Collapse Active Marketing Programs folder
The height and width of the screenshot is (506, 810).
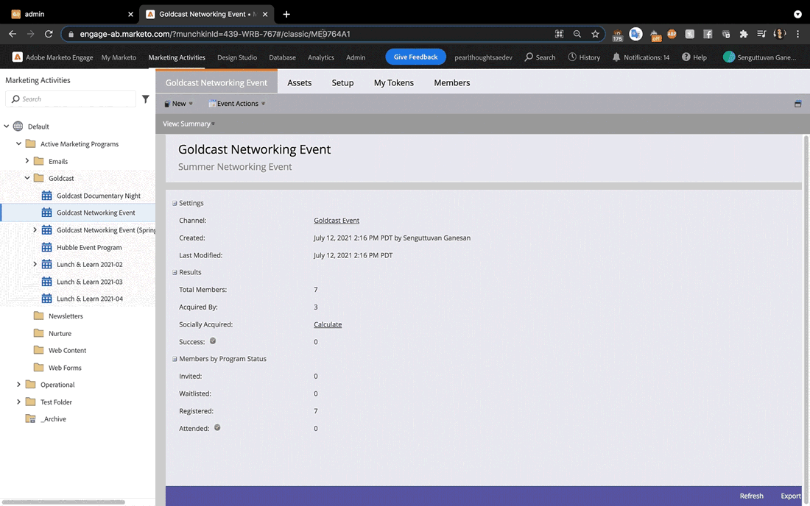pos(18,144)
